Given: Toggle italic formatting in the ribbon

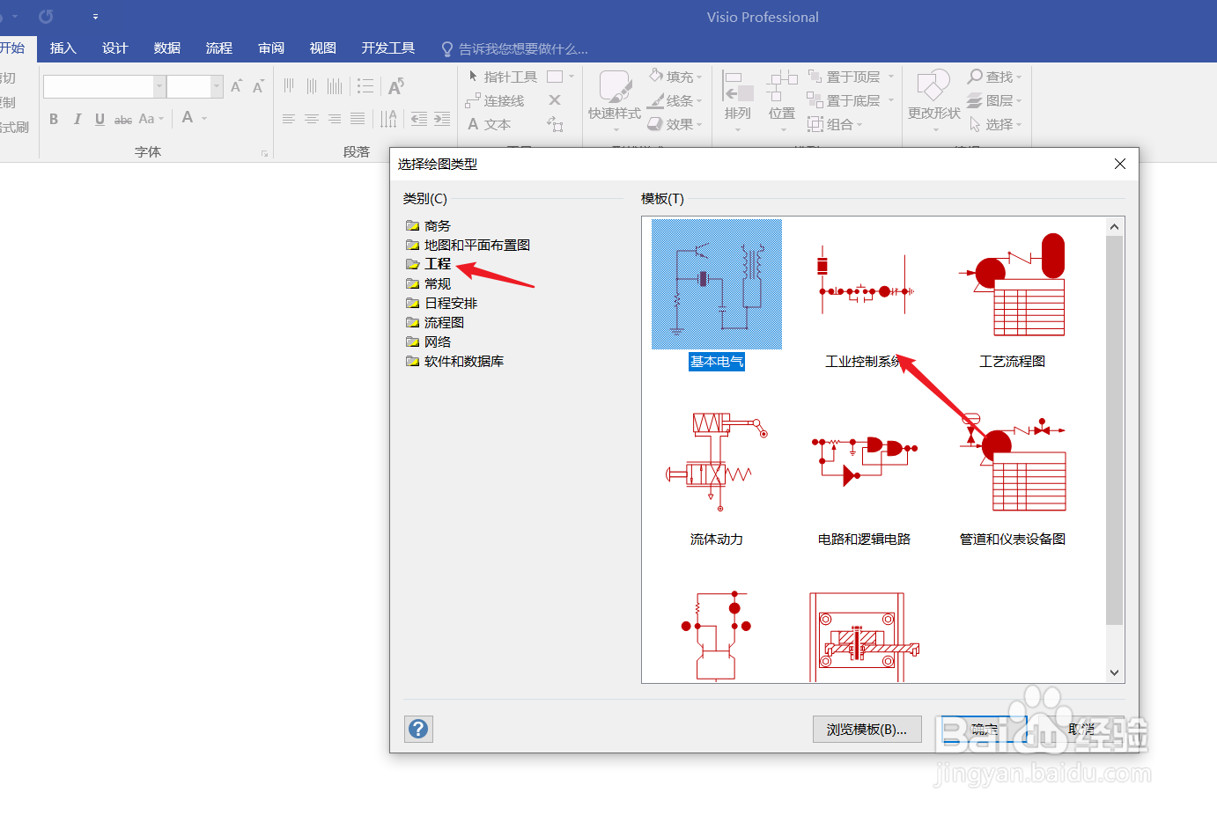Looking at the screenshot, I should (77, 119).
